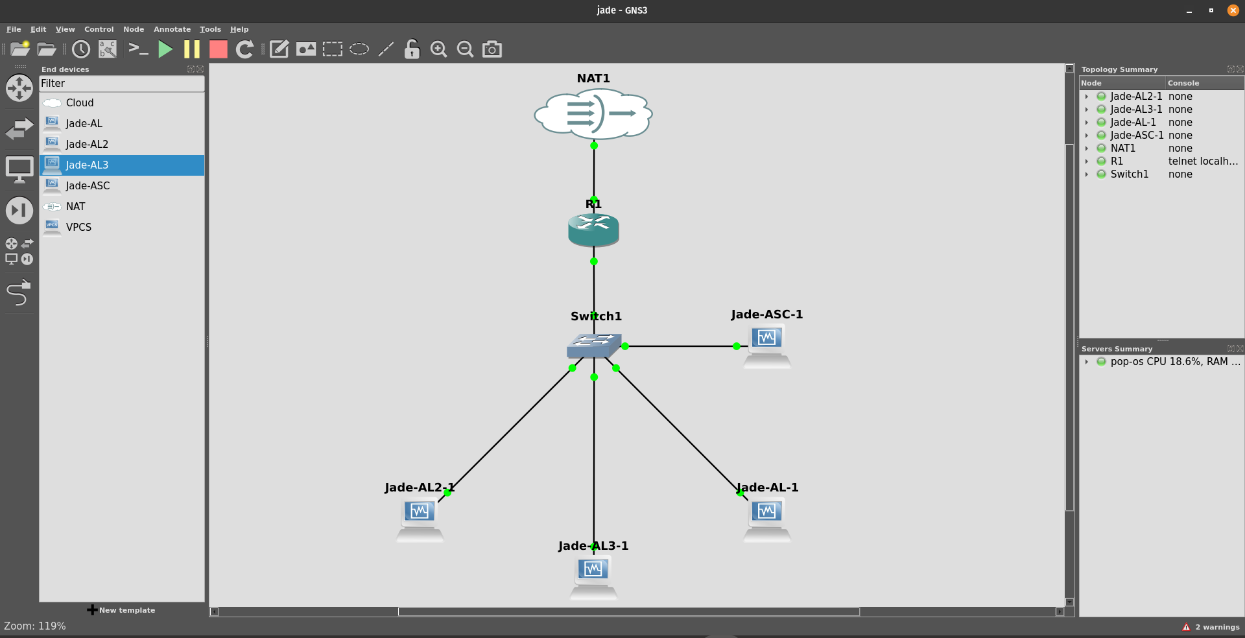Open the 2 warnings status indicator
The width and height of the screenshot is (1245, 638).
(x=1211, y=627)
